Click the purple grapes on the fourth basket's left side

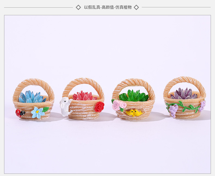coord(173,110)
